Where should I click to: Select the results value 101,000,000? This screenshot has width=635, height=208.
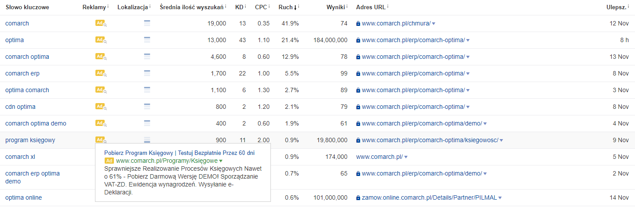coord(330,198)
